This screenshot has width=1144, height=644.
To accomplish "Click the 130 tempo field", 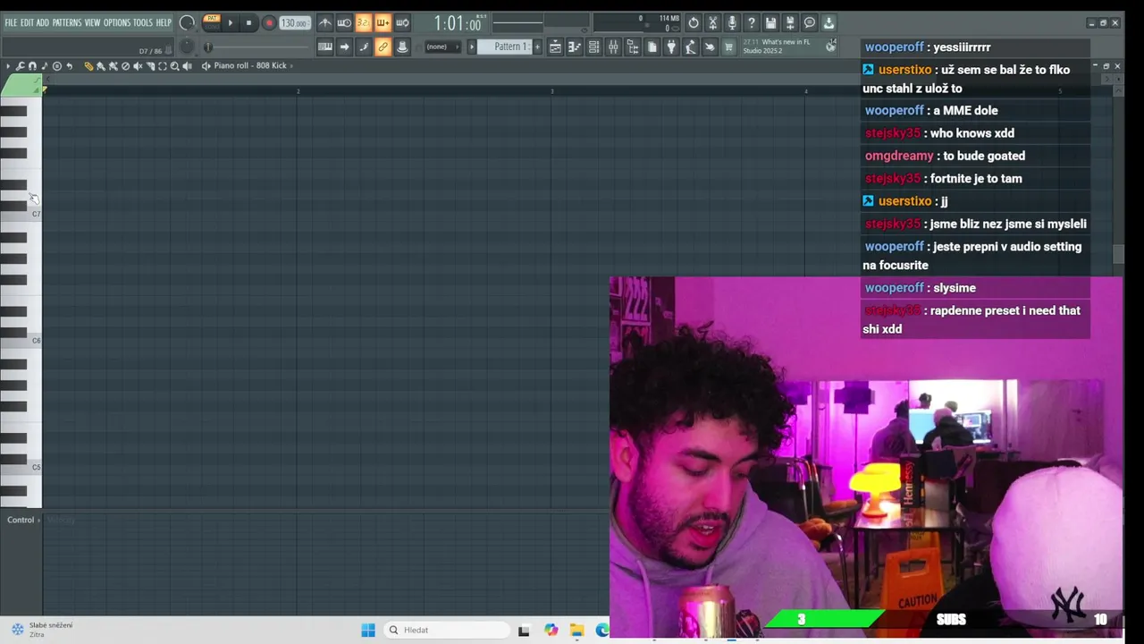I will coord(295,23).
